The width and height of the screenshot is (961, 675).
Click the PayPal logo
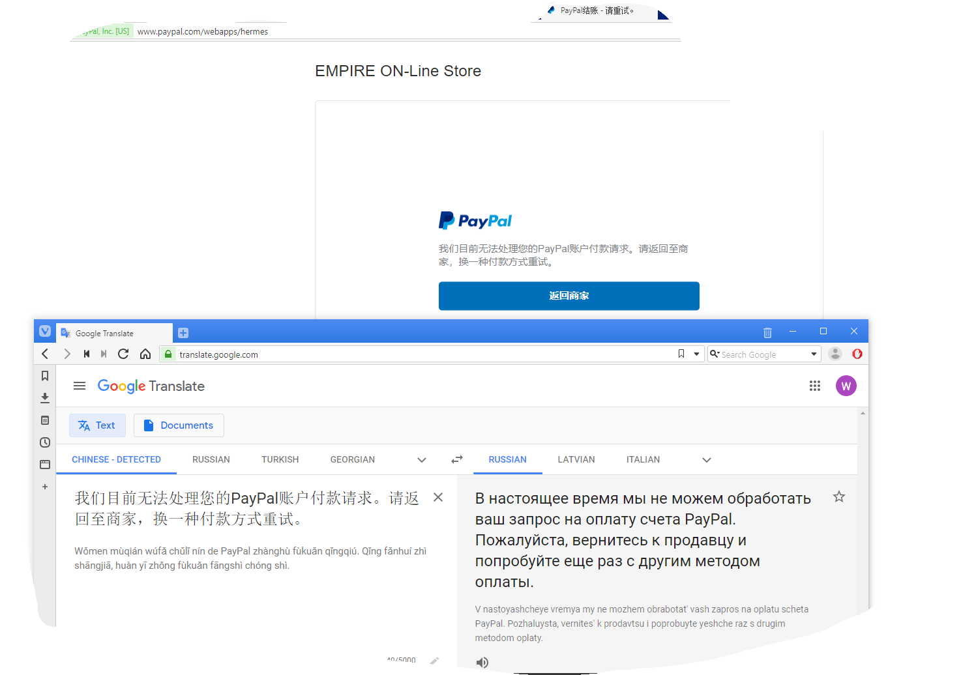pos(475,221)
